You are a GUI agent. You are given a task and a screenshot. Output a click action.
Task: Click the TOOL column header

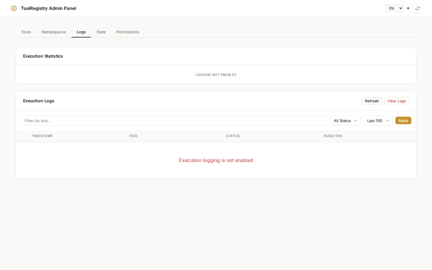(133, 136)
